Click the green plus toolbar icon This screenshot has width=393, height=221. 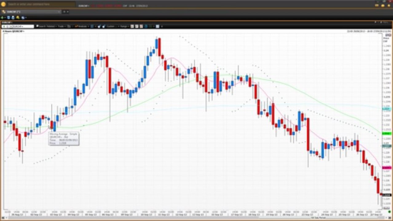pyautogui.click(x=2, y=18)
